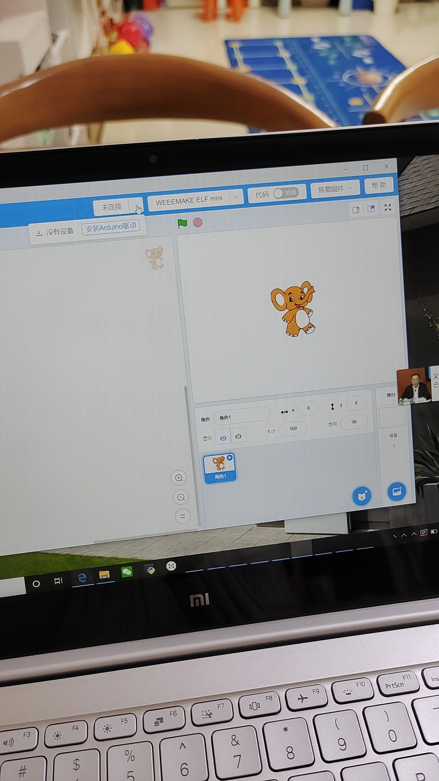Screen dimensions: 439x781
Task: Click the elephant sprite on stage
Action: tap(294, 308)
